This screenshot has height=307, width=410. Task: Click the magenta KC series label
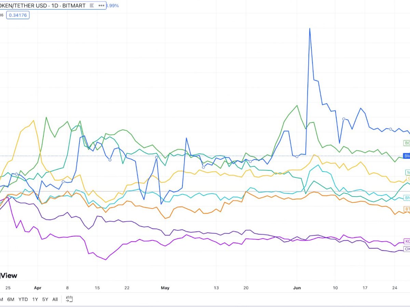(407, 241)
